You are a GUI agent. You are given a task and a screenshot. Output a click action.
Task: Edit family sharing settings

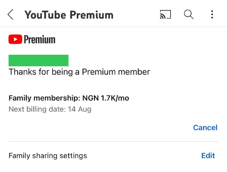pyautogui.click(x=208, y=156)
